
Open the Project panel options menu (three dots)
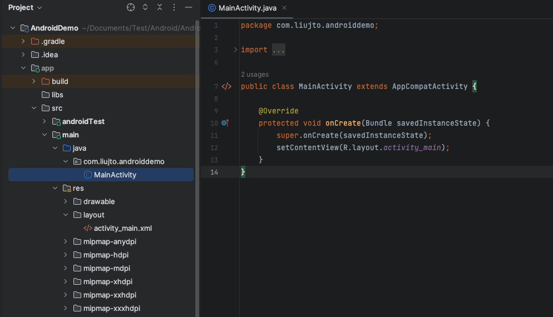174,7
